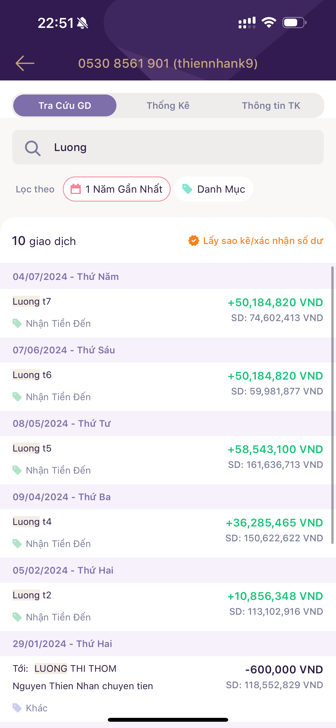Open the Thông tin TK tab
This screenshot has height=728, width=336.
[271, 105]
